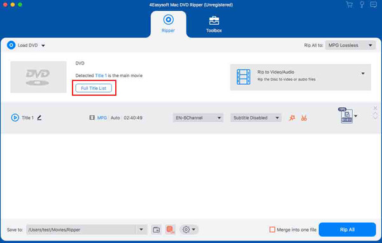Expand the Rip All to format dropdown
Screen dimensions: 382x243
click(x=350, y=45)
